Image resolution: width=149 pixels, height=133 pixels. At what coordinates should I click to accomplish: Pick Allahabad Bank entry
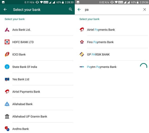point(37,104)
